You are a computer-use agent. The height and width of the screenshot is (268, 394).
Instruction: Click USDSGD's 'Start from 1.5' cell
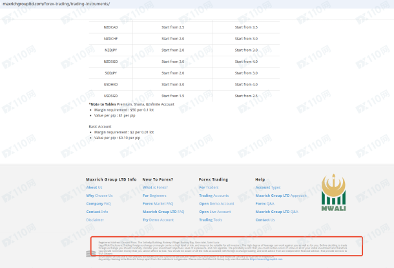(x=173, y=96)
